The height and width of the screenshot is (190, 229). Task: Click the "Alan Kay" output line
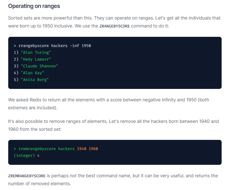point(32,73)
